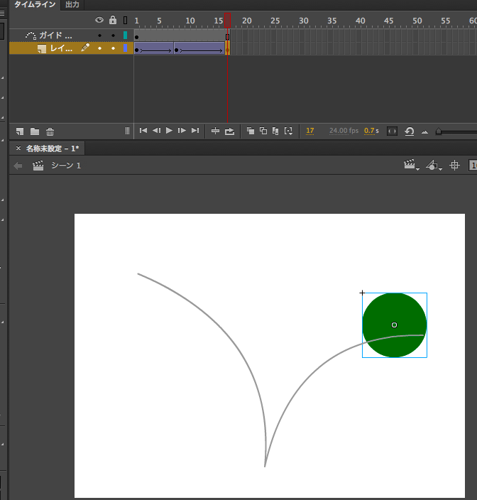Toggle show/hide all layers eye icon
Image resolution: width=477 pixels, height=500 pixels.
(99, 20)
